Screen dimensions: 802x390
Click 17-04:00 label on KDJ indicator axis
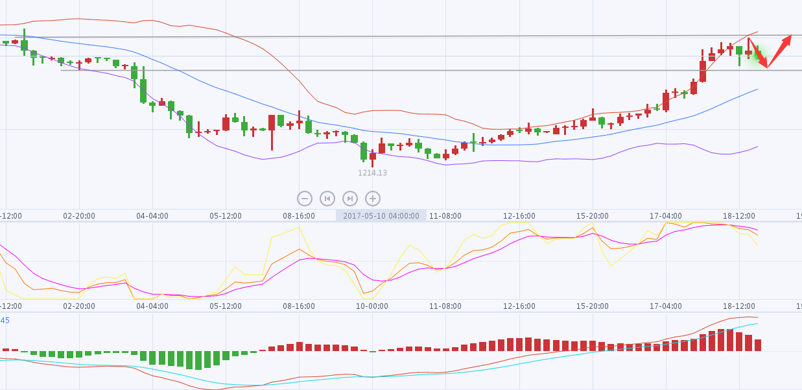[666, 306]
